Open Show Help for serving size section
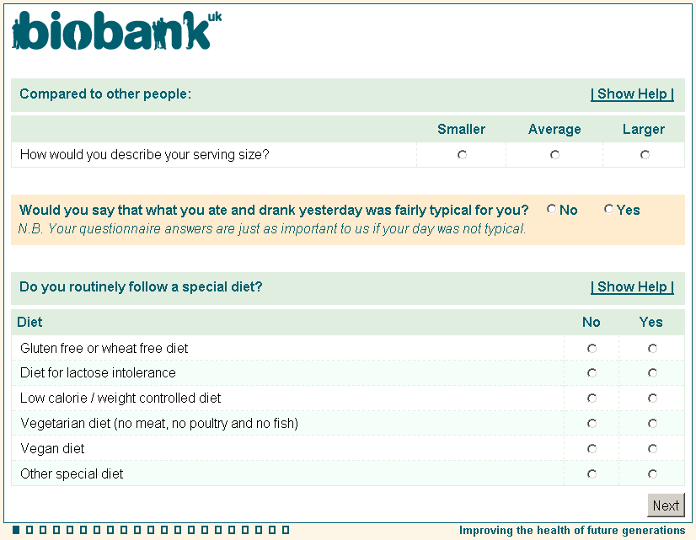696x540 pixels. click(632, 94)
